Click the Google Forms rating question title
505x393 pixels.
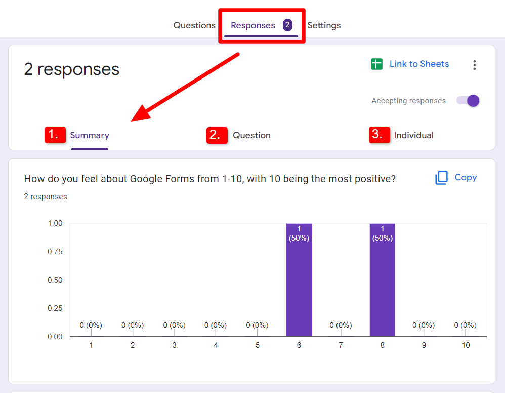(209, 179)
